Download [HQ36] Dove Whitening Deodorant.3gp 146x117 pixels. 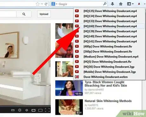pos(109,67)
